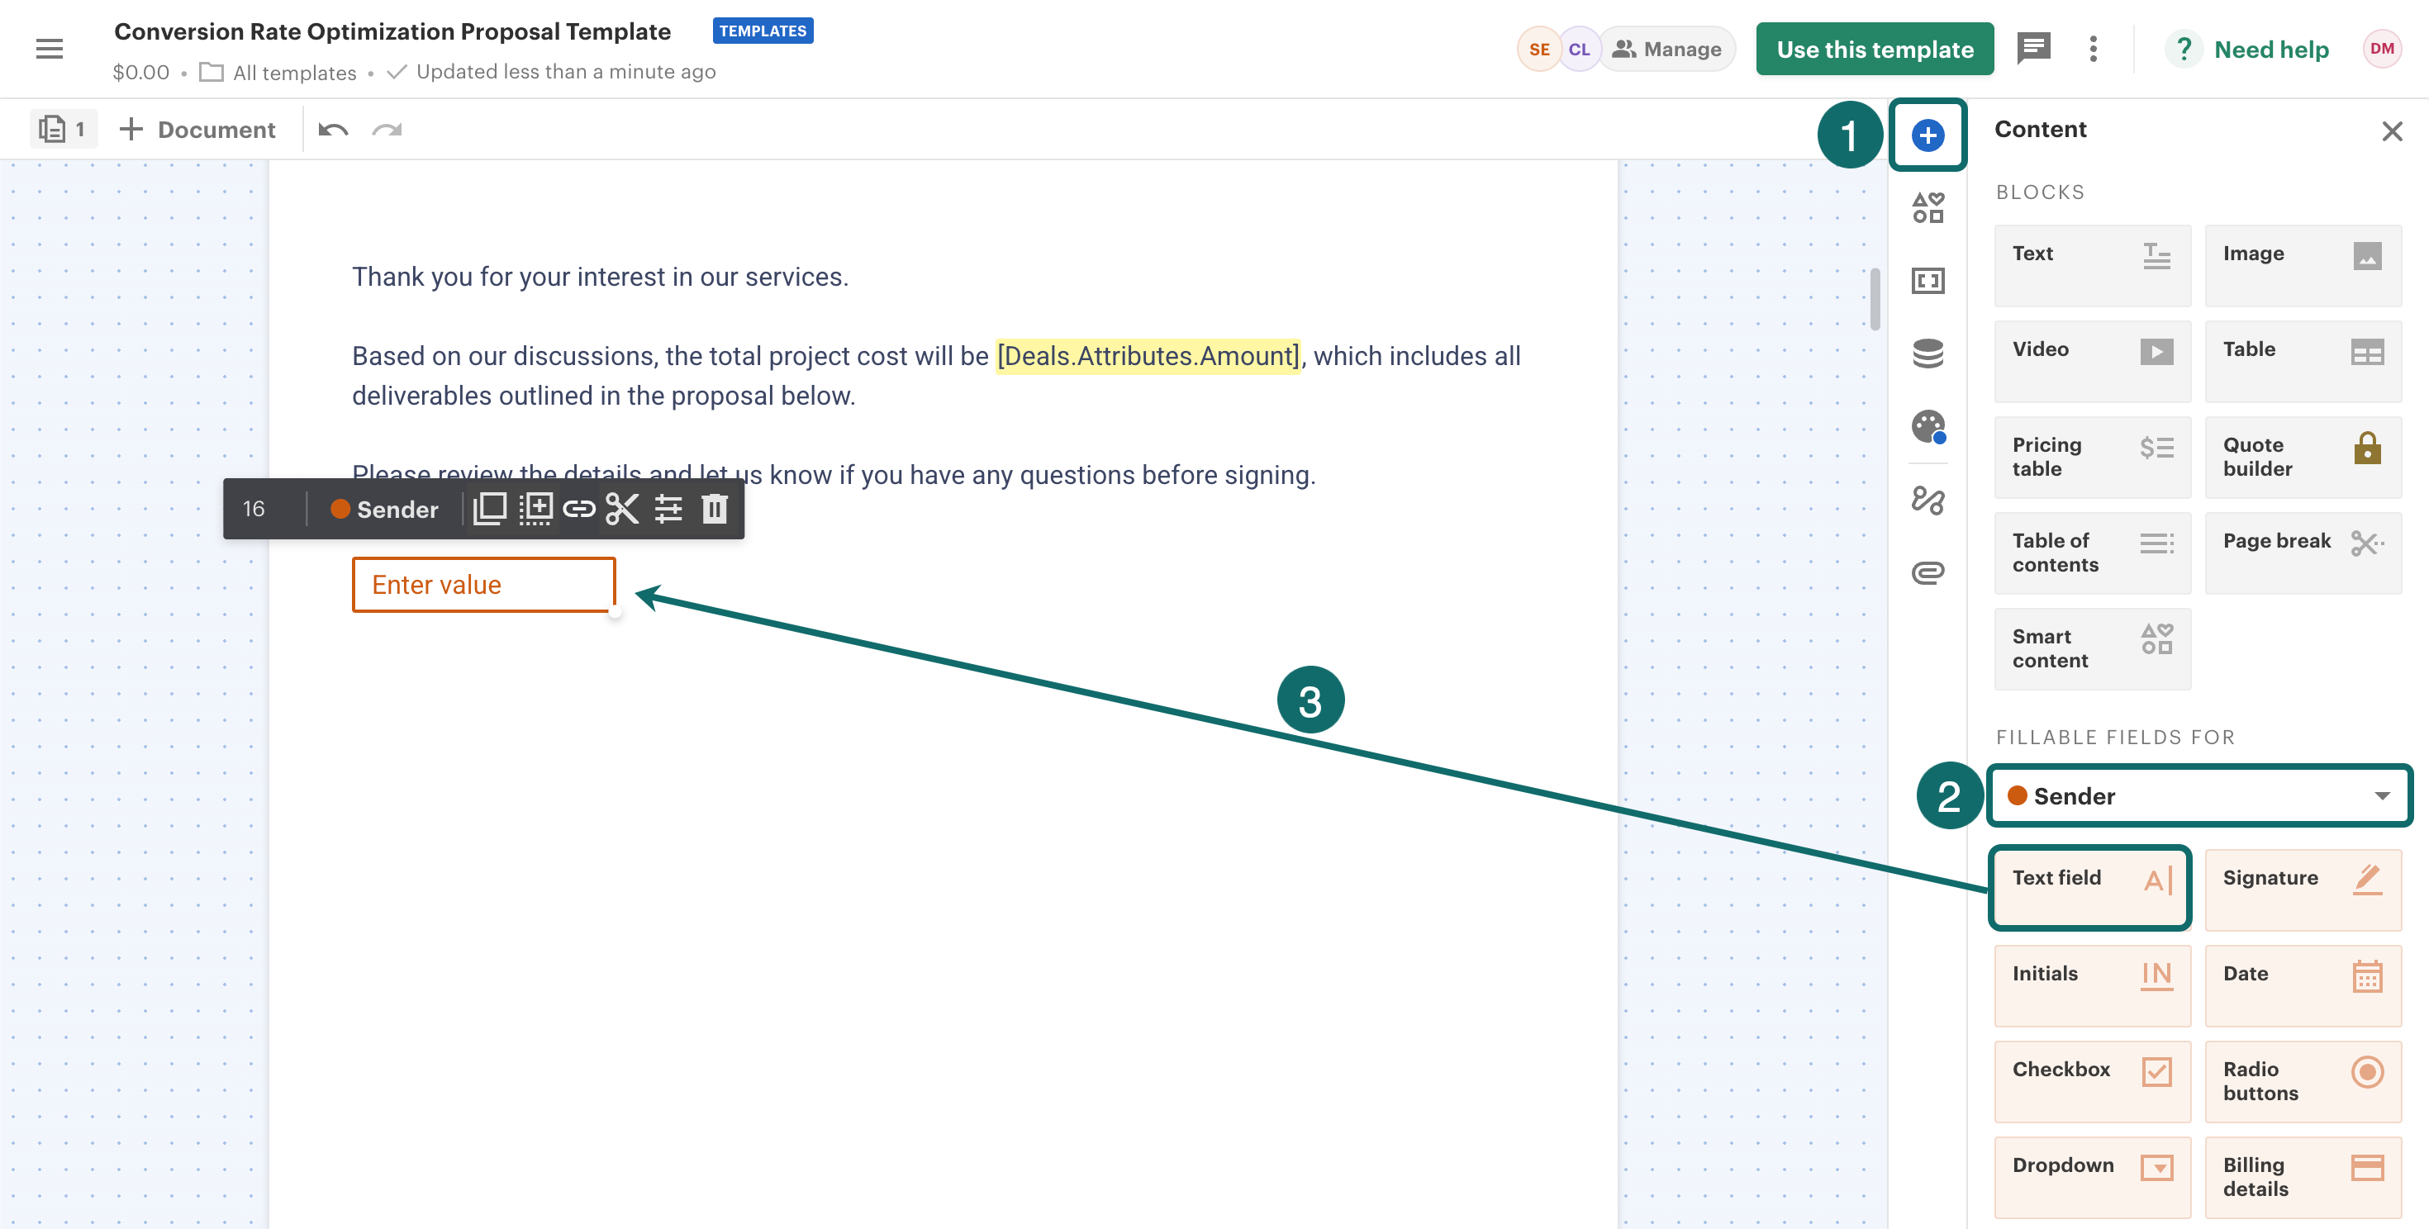
Task: Choose the Dropdown fillable field block
Action: (2091, 1176)
